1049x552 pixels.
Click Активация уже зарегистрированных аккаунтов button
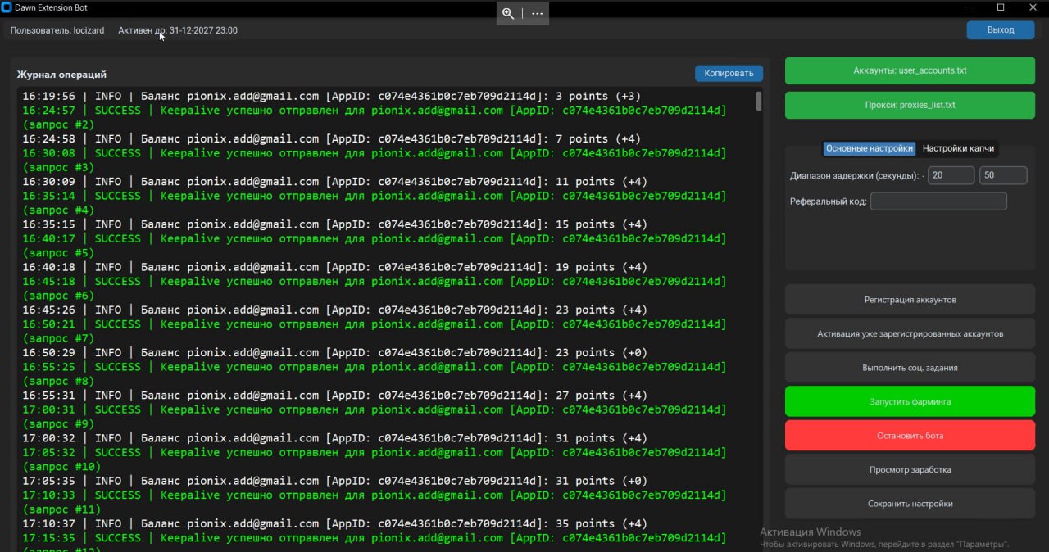pos(910,333)
